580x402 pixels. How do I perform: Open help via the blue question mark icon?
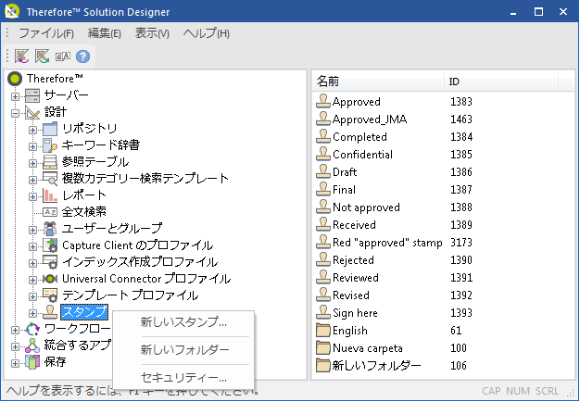(82, 57)
